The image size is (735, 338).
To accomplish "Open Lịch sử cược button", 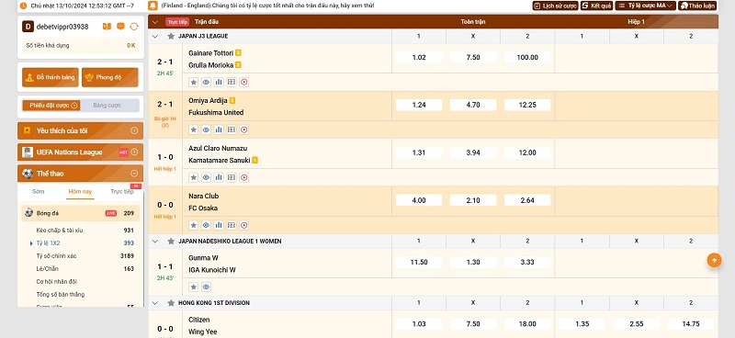I will (x=555, y=6).
